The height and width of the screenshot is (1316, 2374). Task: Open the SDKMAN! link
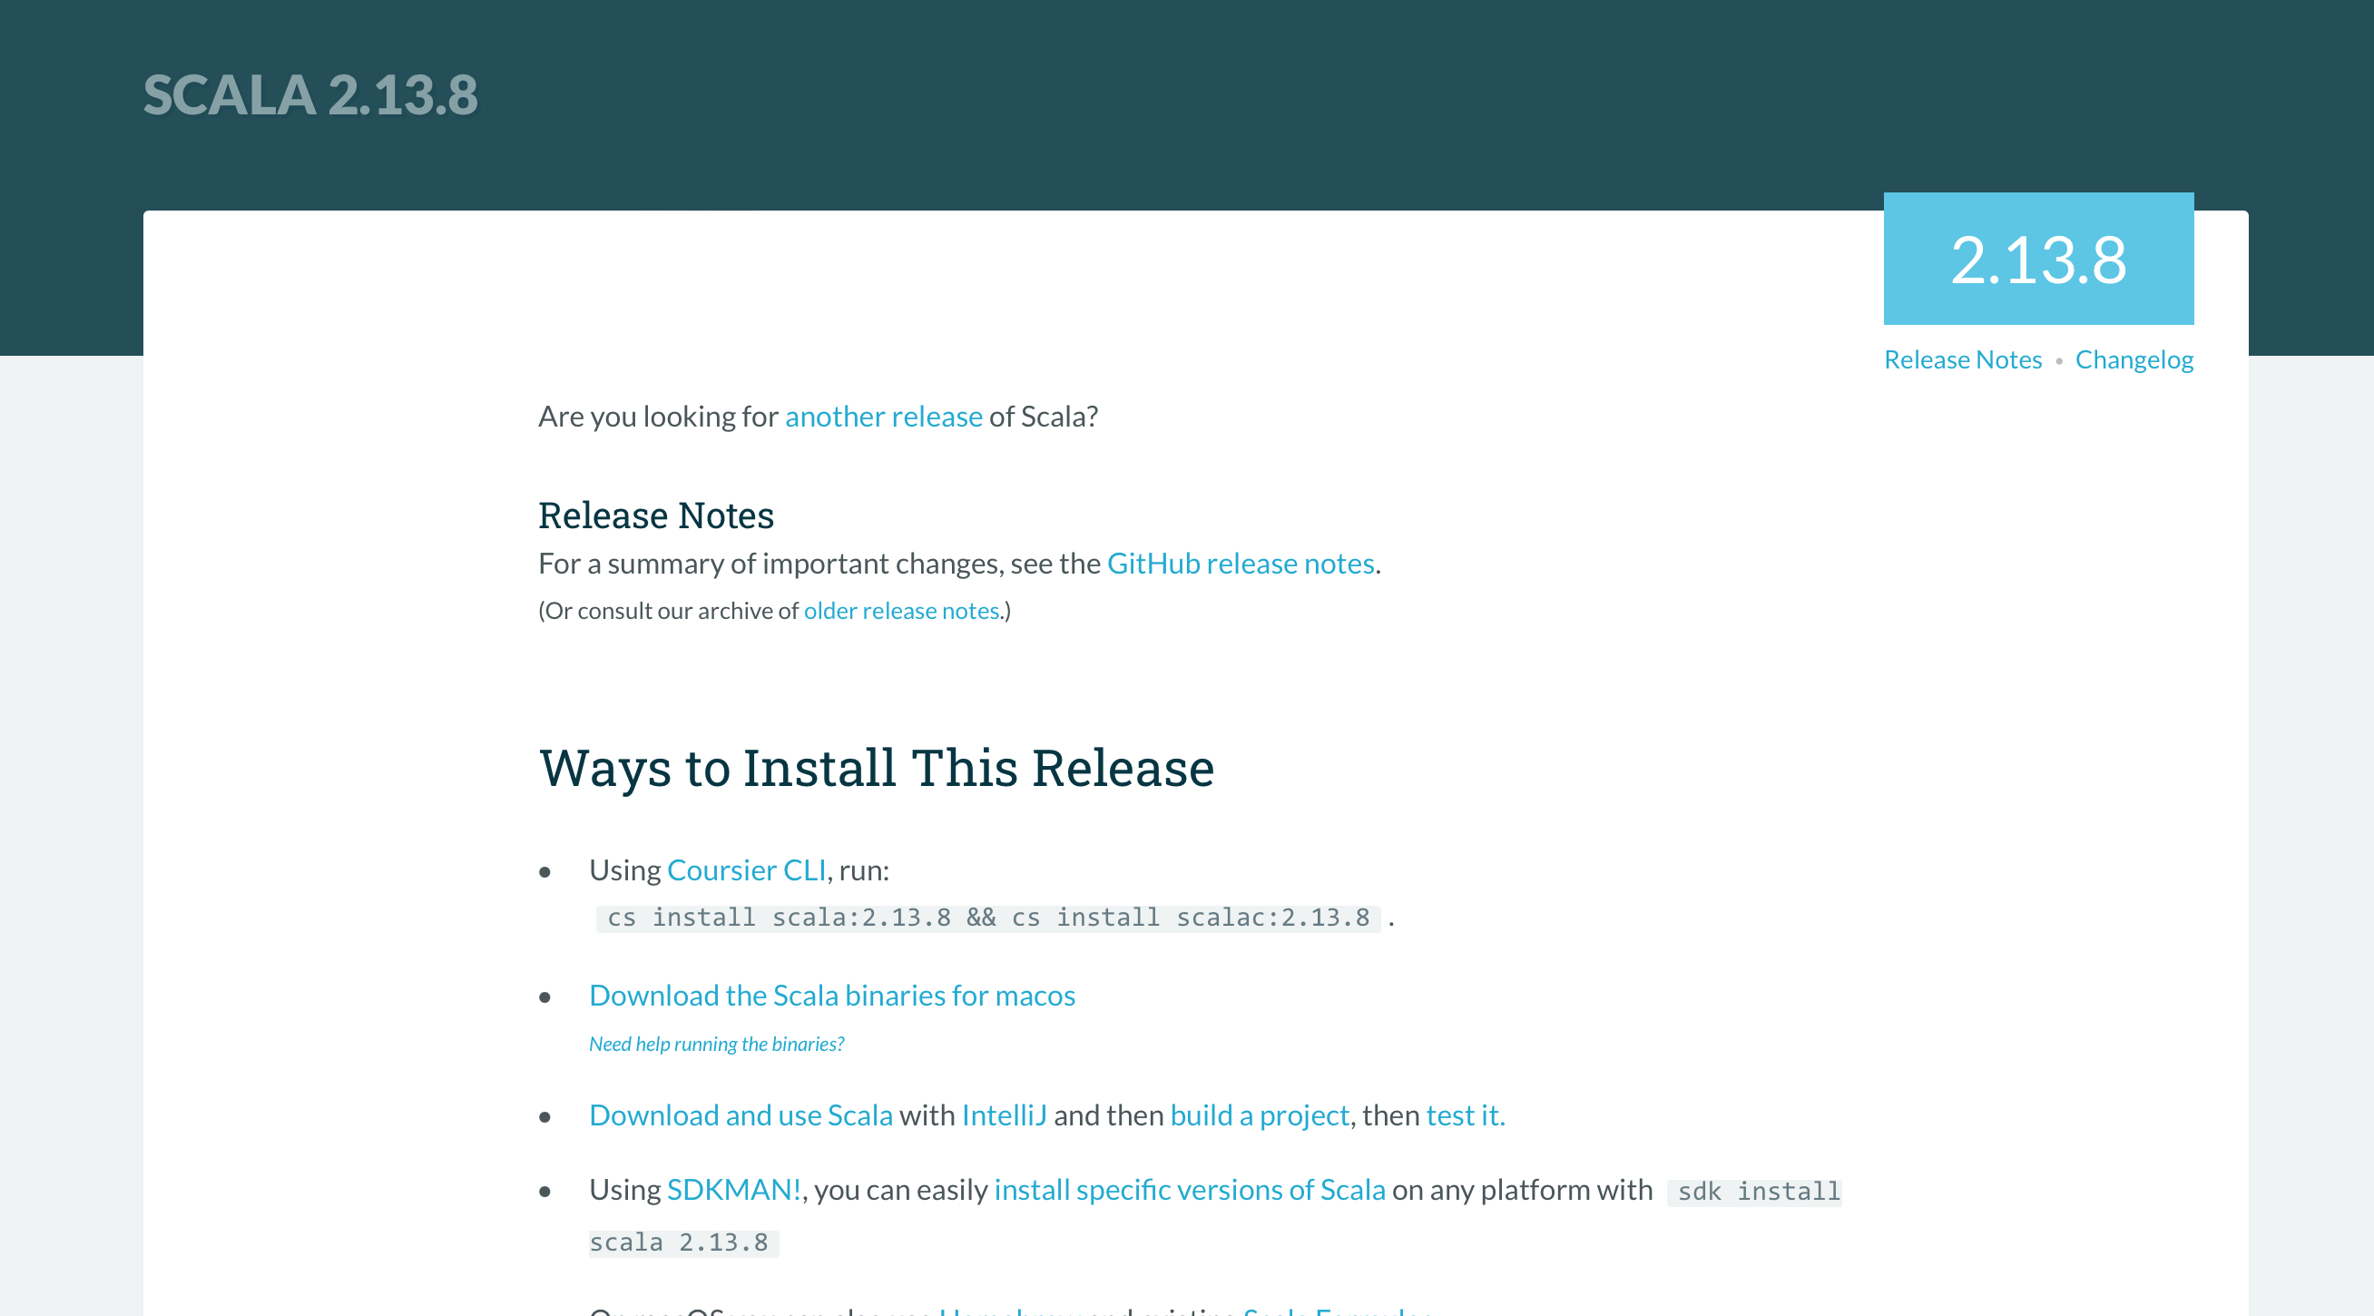(x=733, y=1190)
